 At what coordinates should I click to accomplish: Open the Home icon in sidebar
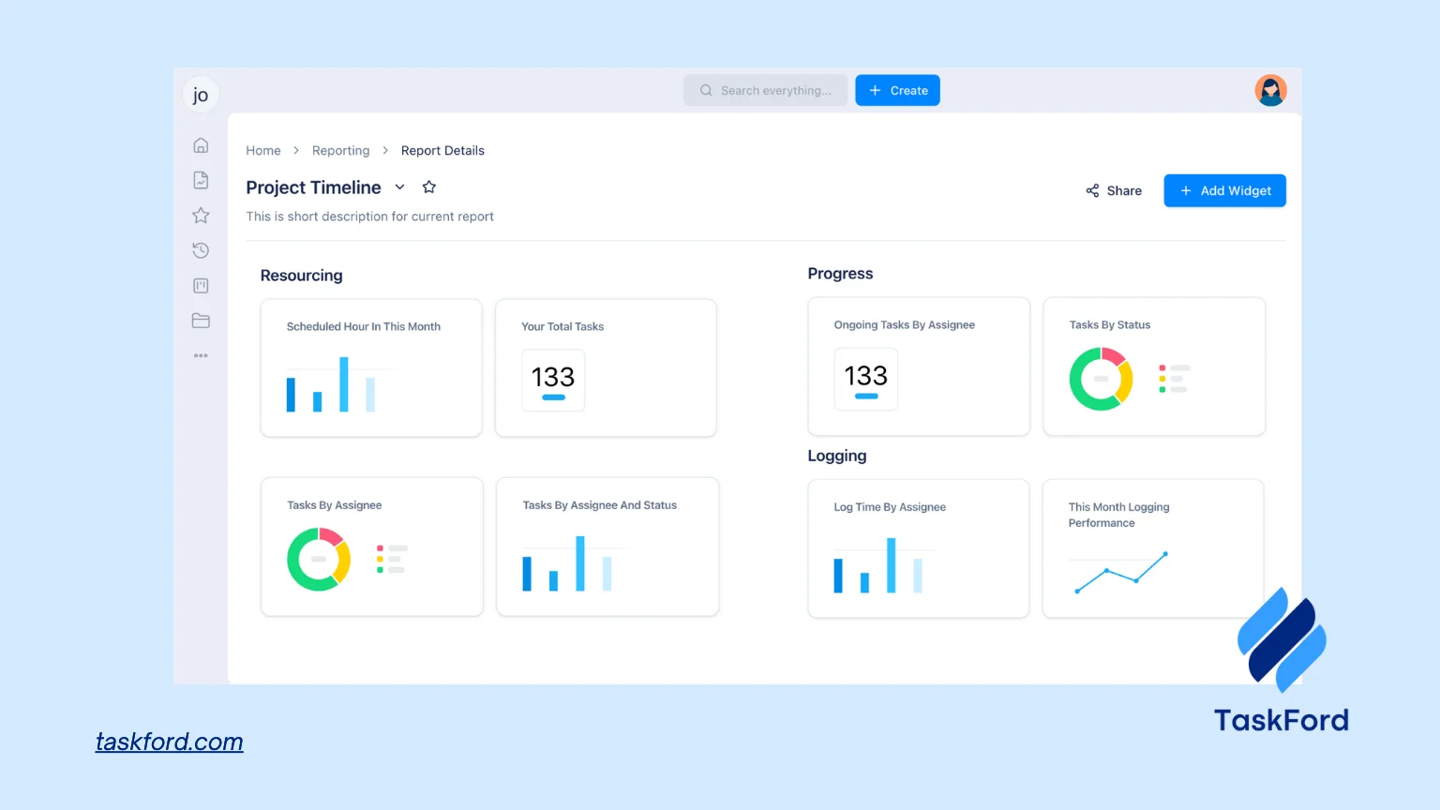click(201, 145)
